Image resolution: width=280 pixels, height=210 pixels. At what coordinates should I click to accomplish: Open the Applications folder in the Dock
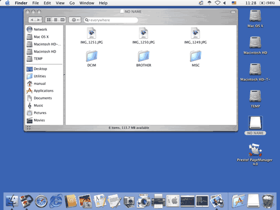coord(238,201)
